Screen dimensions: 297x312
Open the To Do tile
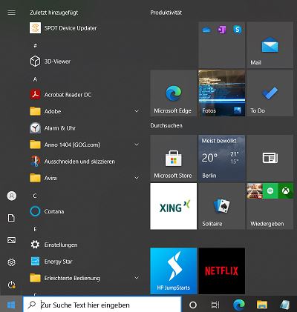pos(270,93)
